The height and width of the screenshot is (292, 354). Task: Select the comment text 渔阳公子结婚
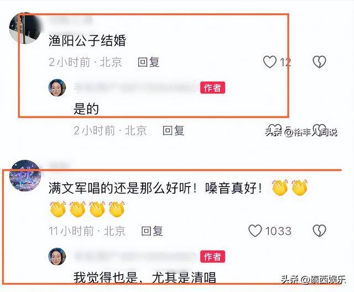coord(87,41)
